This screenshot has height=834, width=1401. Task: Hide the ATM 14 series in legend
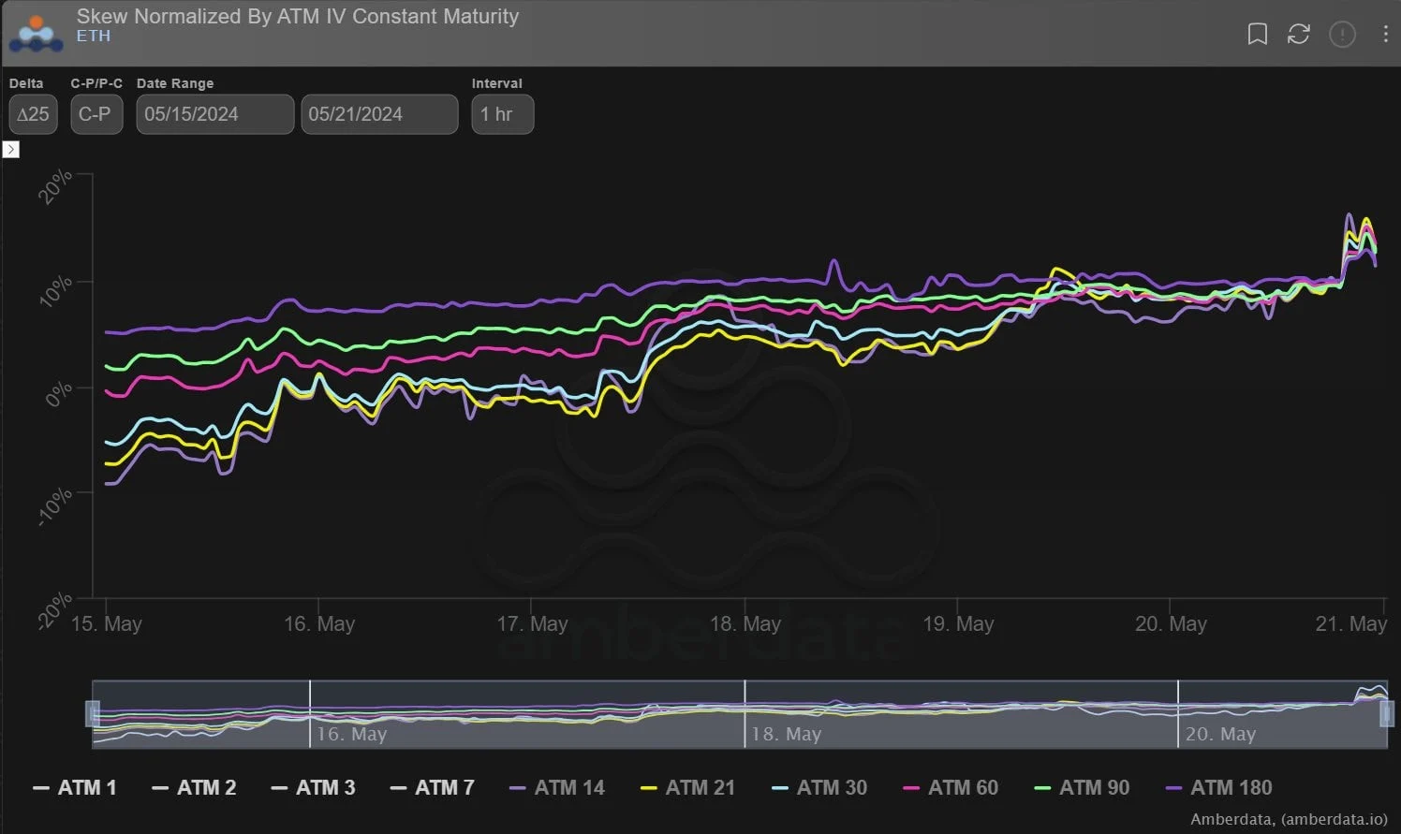tap(557, 788)
